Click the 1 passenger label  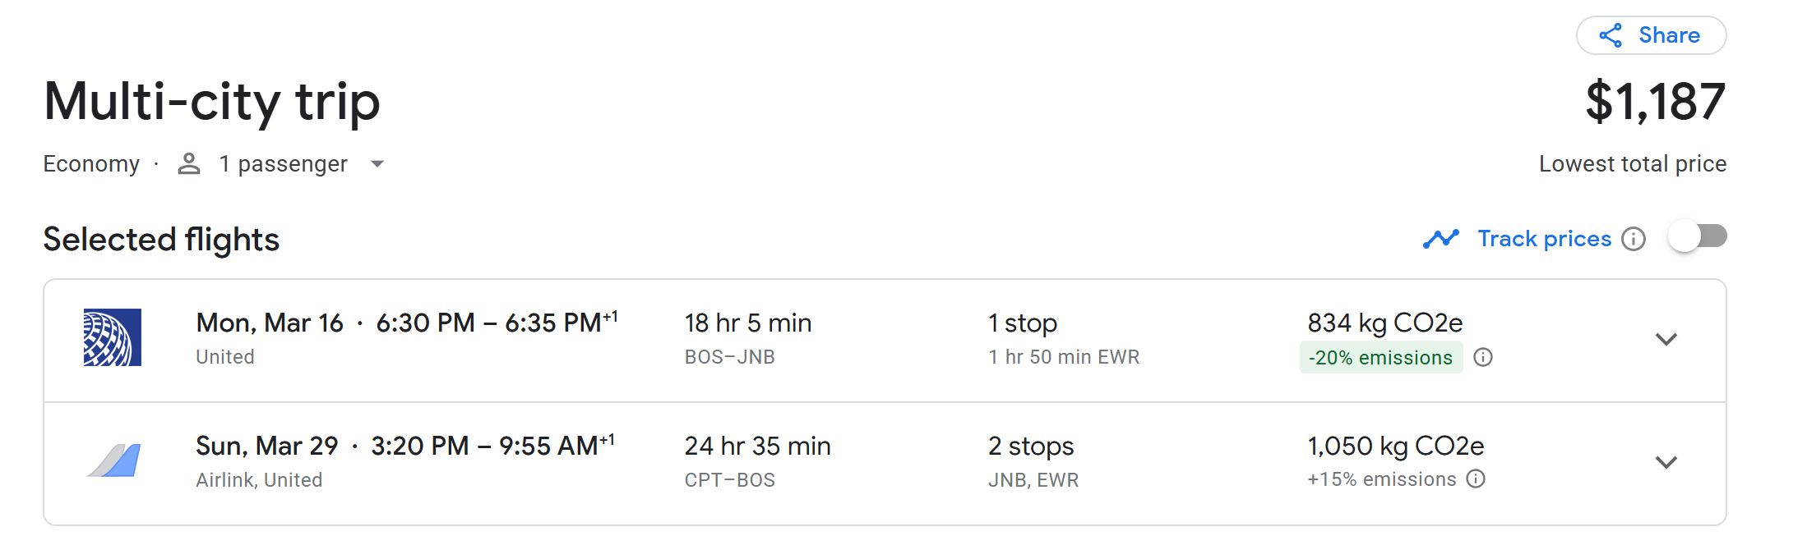(283, 164)
